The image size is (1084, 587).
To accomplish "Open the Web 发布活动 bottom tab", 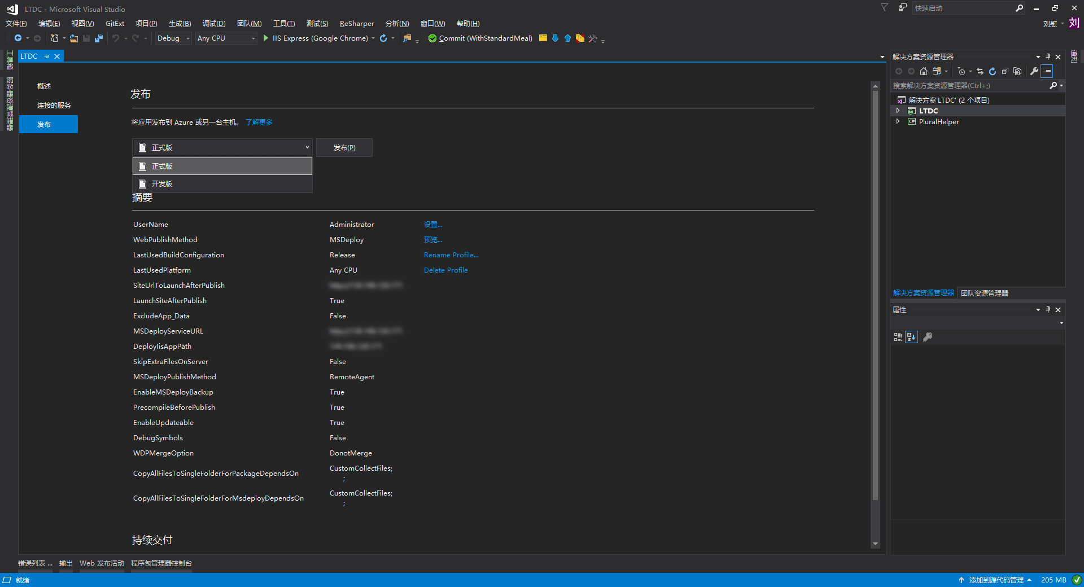I will (102, 563).
